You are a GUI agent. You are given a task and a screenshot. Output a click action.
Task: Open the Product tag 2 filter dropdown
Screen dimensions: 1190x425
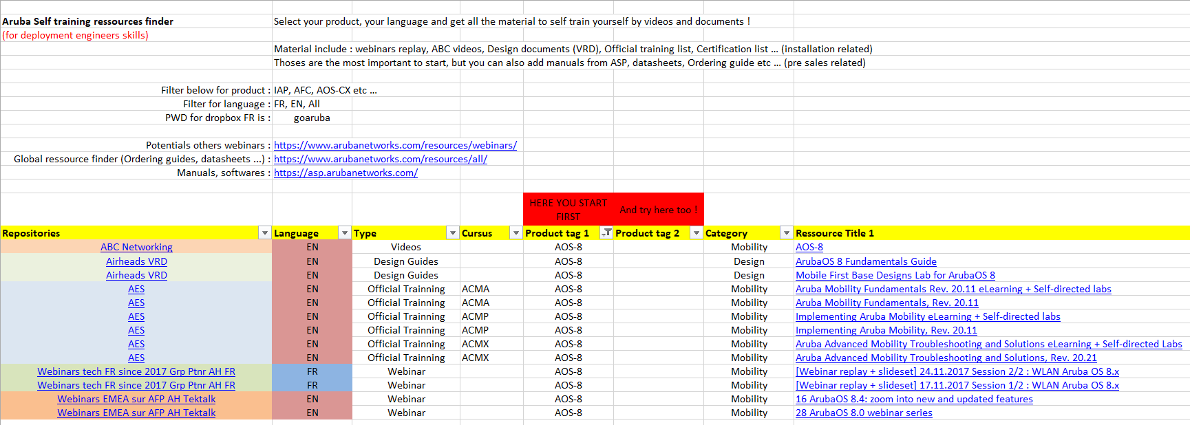click(x=697, y=233)
